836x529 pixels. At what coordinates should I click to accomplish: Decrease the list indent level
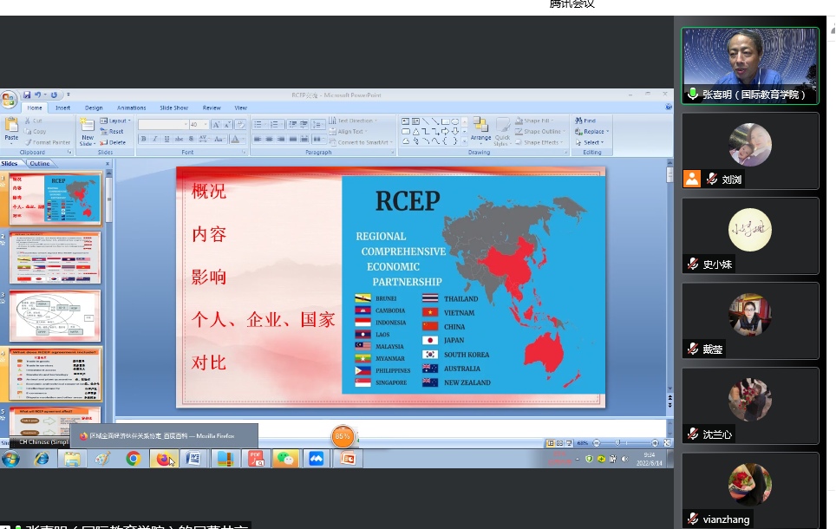click(x=293, y=125)
